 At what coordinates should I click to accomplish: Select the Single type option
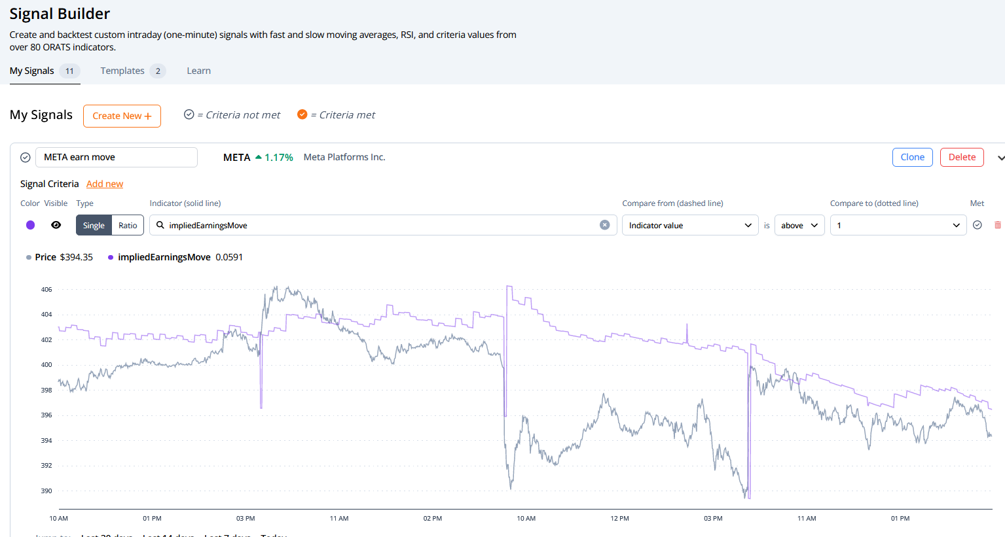coord(94,225)
